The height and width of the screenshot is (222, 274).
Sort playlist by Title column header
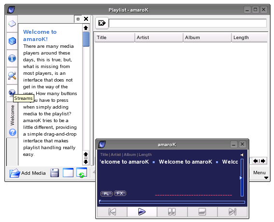point(115,38)
